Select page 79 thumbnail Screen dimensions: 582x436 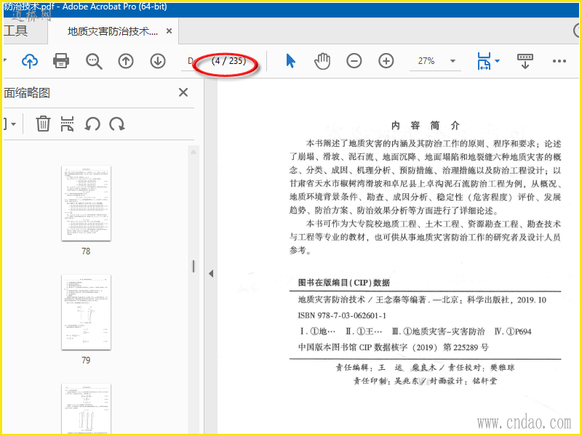(x=86, y=312)
